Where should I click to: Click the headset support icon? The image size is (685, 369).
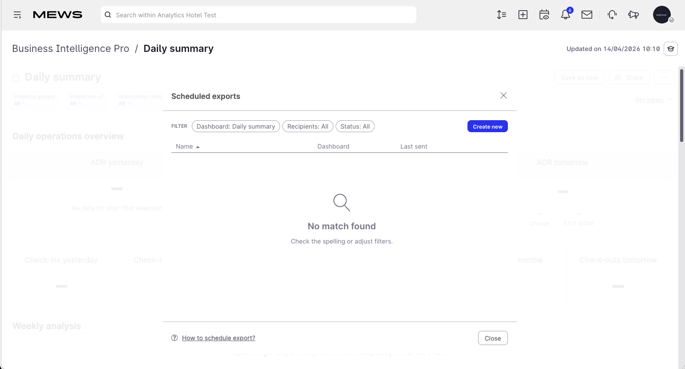pos(612,15)
